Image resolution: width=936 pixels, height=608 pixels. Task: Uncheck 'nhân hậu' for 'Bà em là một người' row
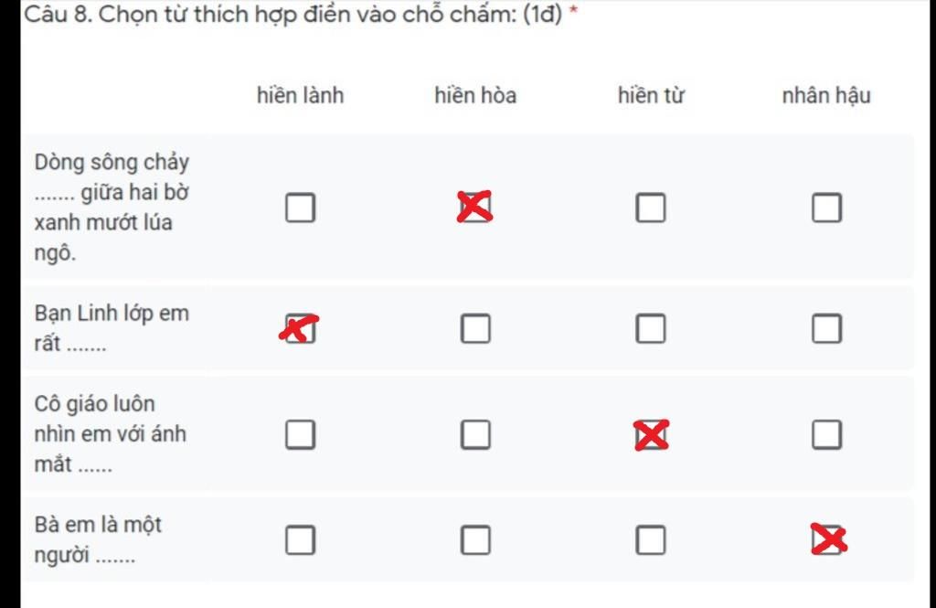pyautogui.click(x=826, y=540)
